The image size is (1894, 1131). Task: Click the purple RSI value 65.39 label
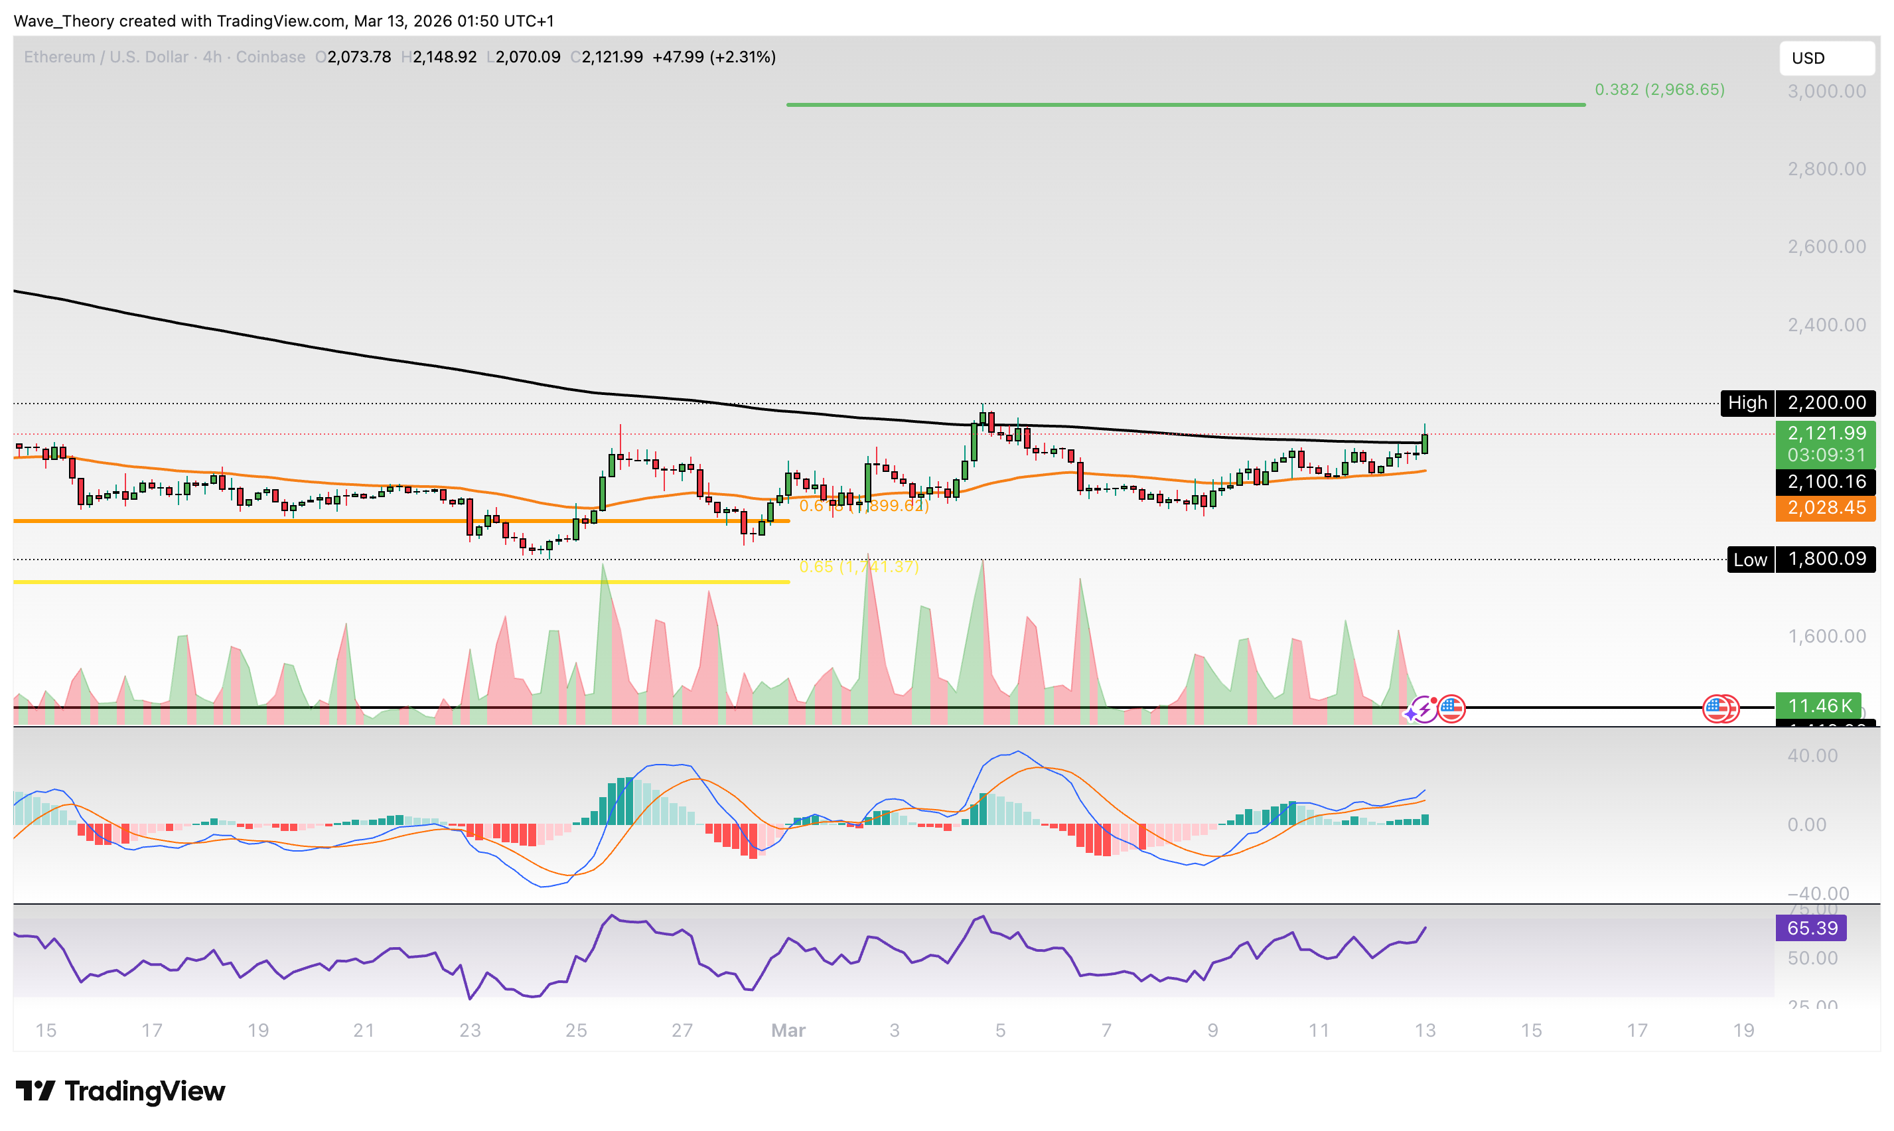[x=1811, y=929]
